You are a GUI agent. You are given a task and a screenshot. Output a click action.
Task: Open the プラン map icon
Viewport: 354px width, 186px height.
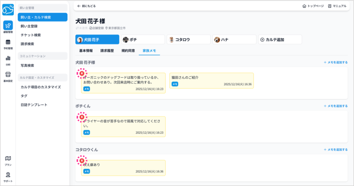tap(8, 159)
